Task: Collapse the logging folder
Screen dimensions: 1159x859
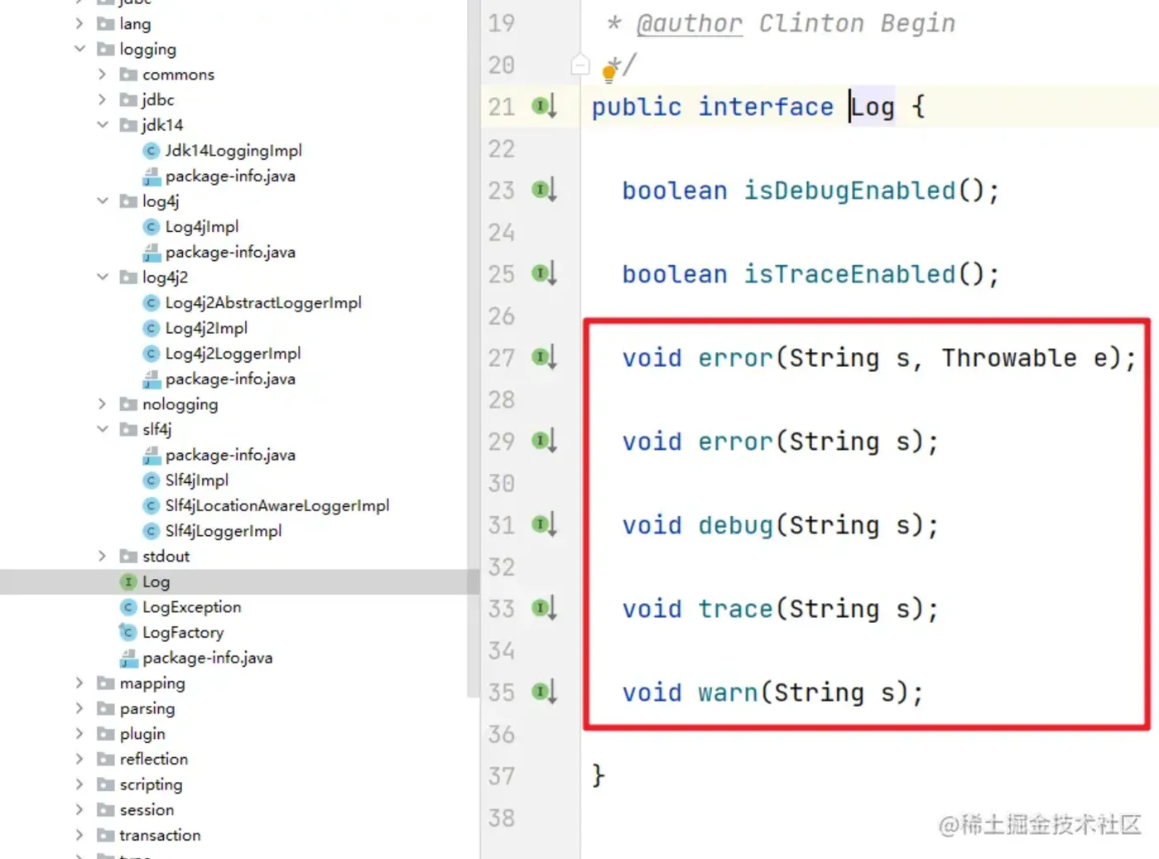Action: tap(79, 49)
